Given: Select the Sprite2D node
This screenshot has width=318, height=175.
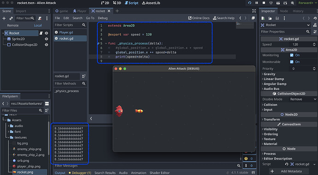Looking at the screenshot, I should click(18, 39).
